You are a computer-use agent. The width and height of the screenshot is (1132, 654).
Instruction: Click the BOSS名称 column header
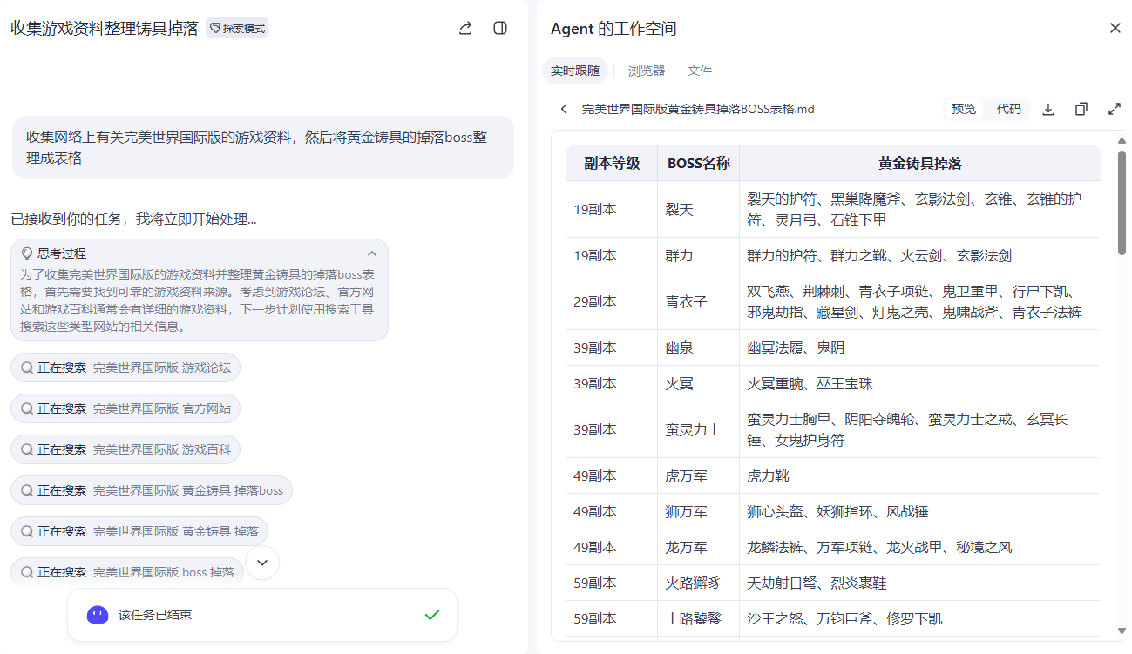point(699,163)
